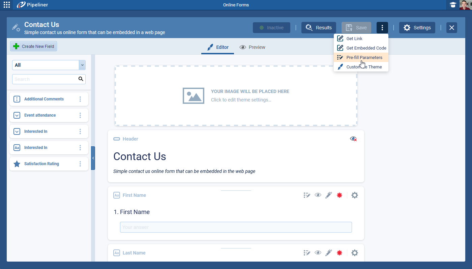Click the graduation cap help icon
The width and height of the screenshot is (472, 269).
[453, 5]
